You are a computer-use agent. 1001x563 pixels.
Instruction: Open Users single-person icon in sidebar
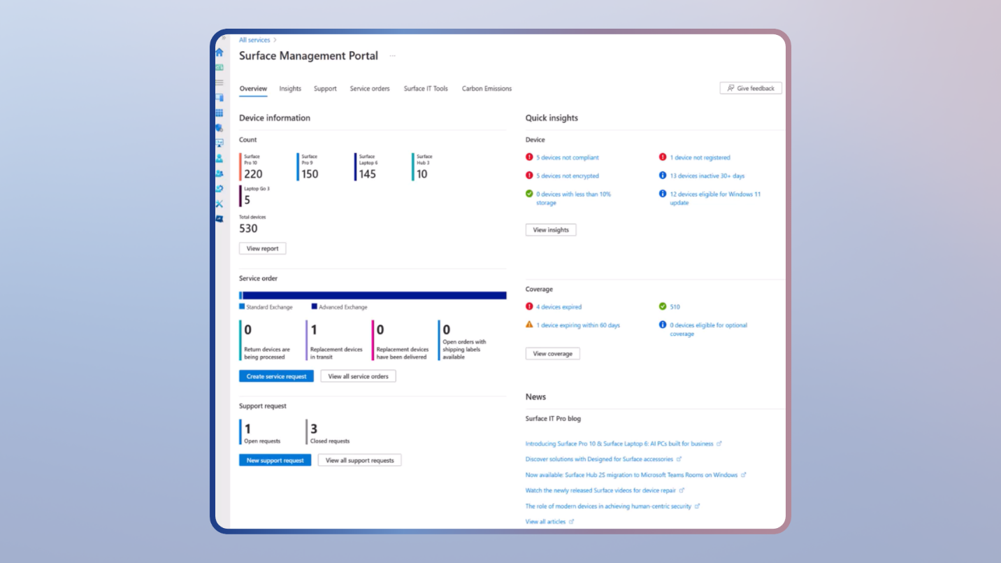point(219,158)
